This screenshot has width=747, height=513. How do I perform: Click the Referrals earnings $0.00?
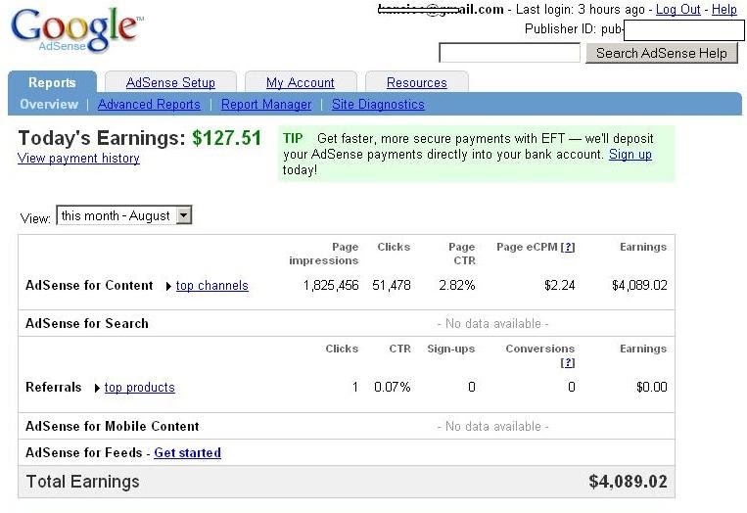click(x=652, y=387)
